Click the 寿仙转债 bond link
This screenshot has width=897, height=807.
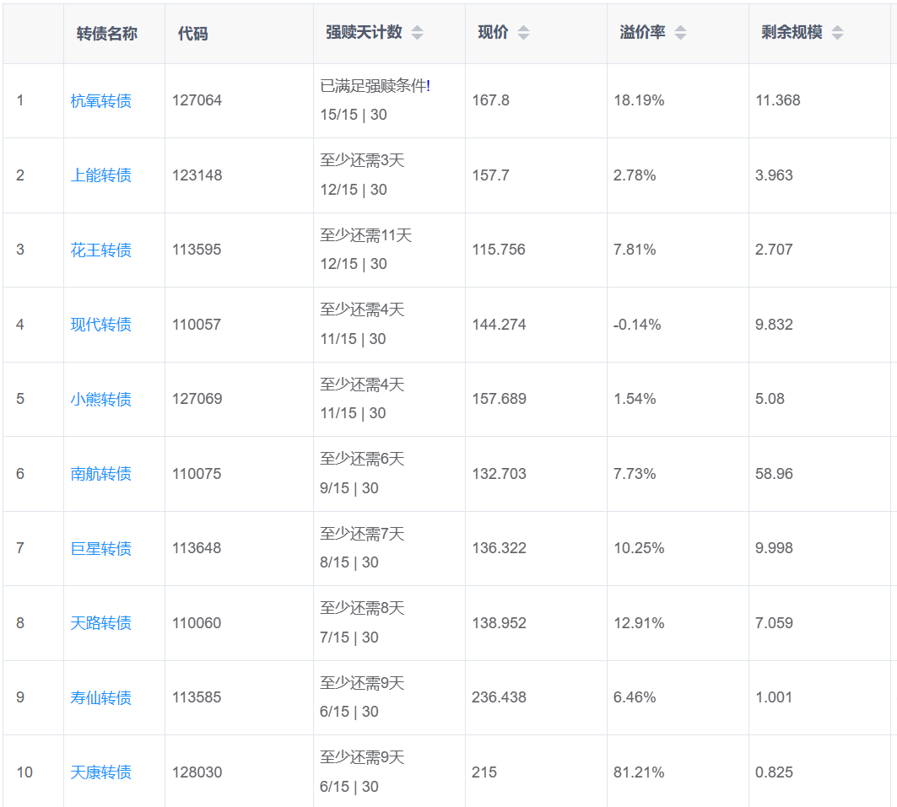[101, 697]
